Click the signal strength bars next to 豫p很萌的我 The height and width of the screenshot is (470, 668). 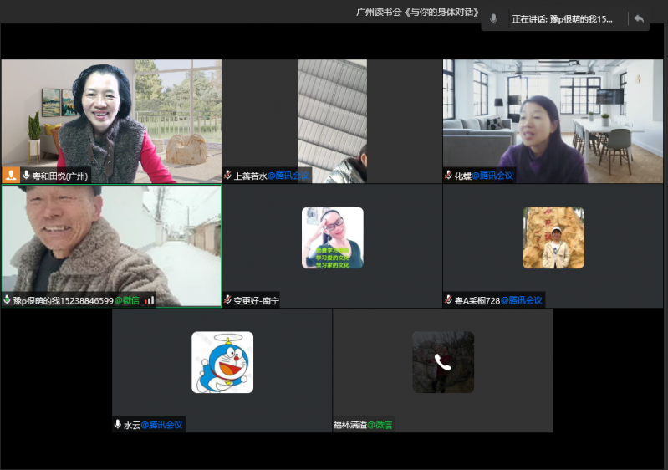[x=150, y=300]
